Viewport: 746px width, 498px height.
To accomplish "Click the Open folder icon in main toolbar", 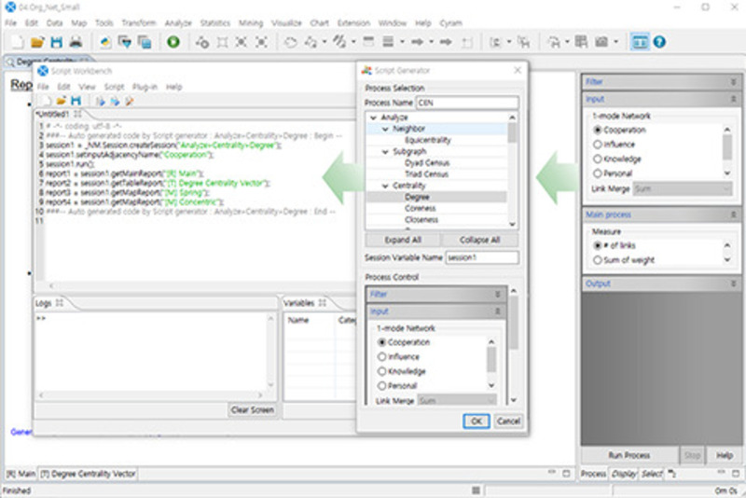I will pyautogui.click(x=37, y=42).
